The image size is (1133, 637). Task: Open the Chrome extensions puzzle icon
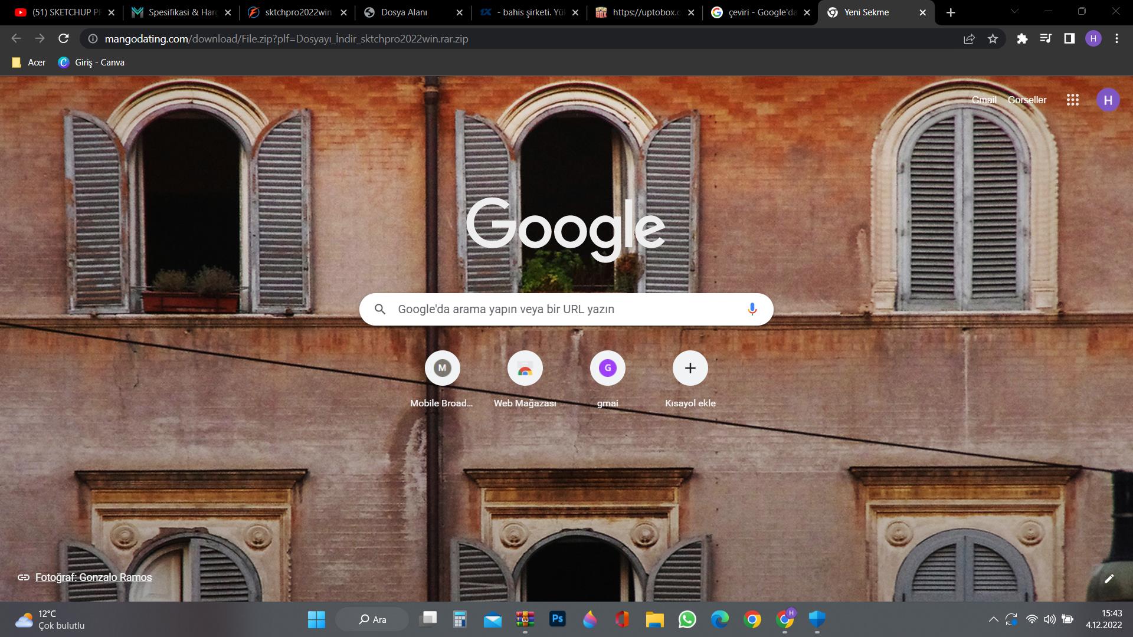pos(1022,39)
